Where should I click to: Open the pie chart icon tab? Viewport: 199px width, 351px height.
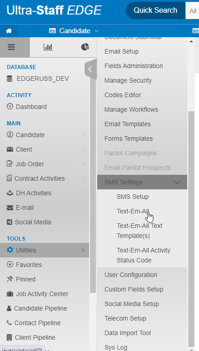coord(85,47)
